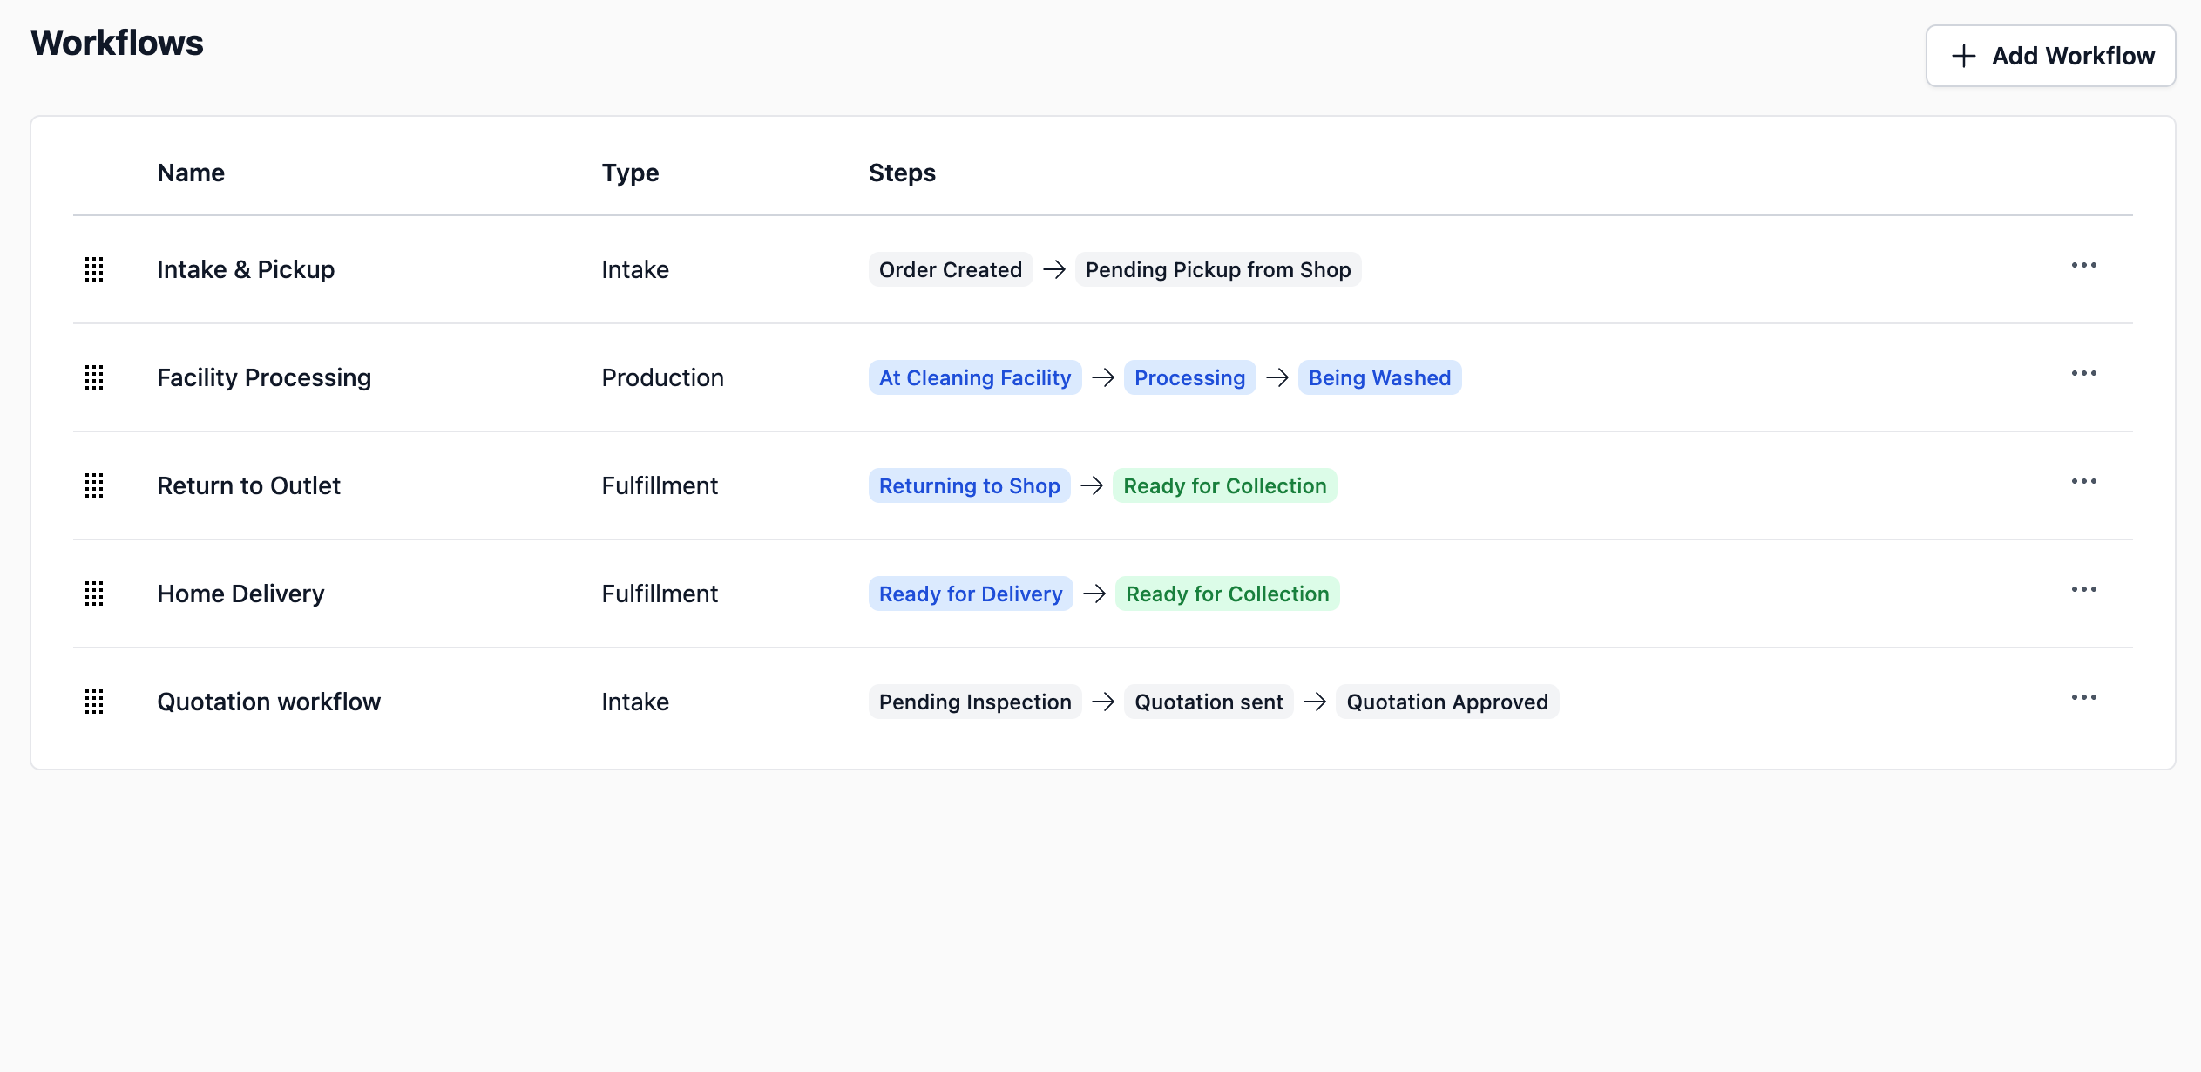Select the Being Washed step badge
Screen dimensions: 2201x1072
1379,377
